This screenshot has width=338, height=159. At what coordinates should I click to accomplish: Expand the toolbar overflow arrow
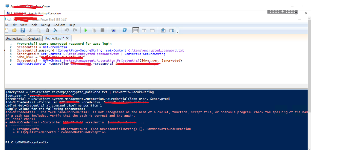(178, 32)
